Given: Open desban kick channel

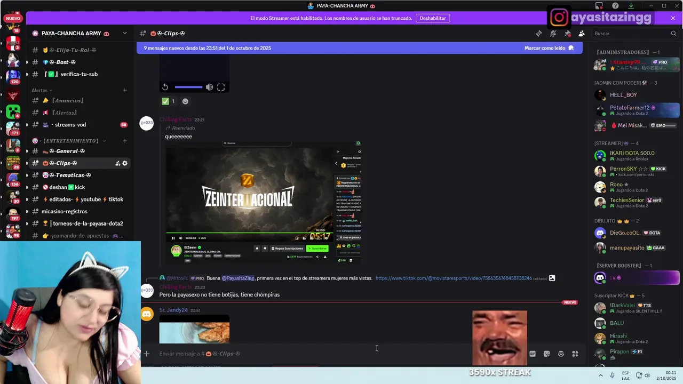Looking at the screenshot, I should click(79, 187).
